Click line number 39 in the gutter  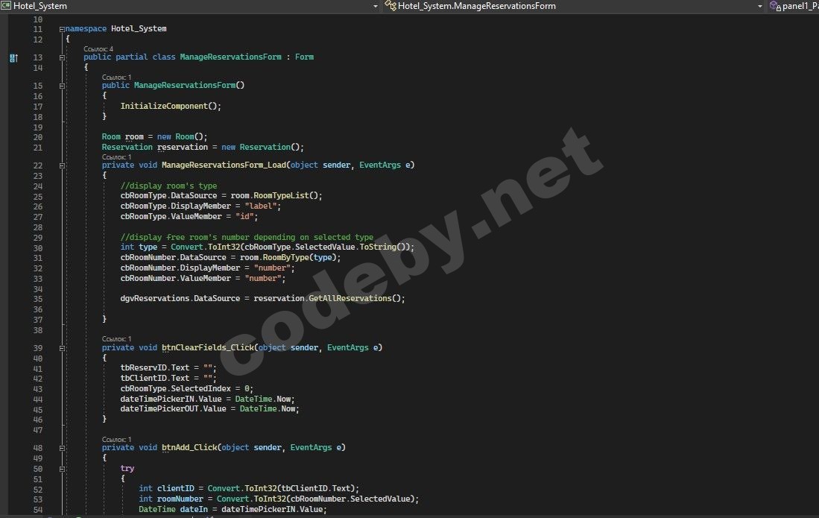(37, 349)
